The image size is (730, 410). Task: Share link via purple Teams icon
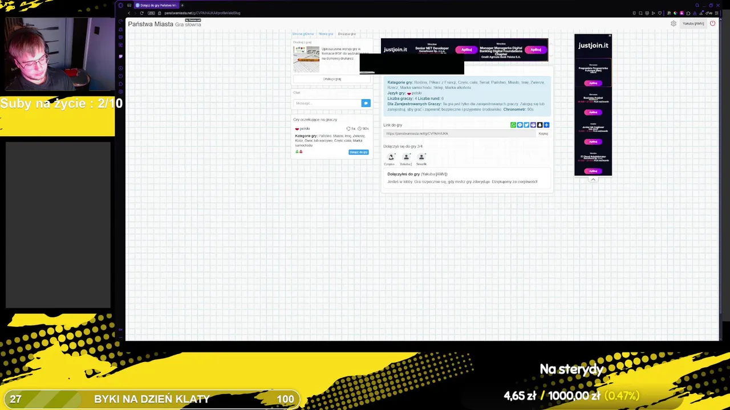(x=533, y=125)
